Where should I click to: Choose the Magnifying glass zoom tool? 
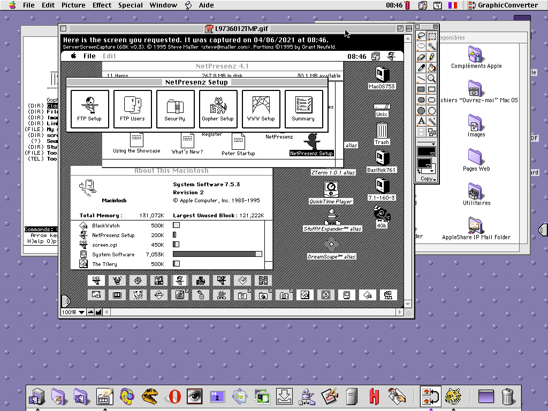432,79
